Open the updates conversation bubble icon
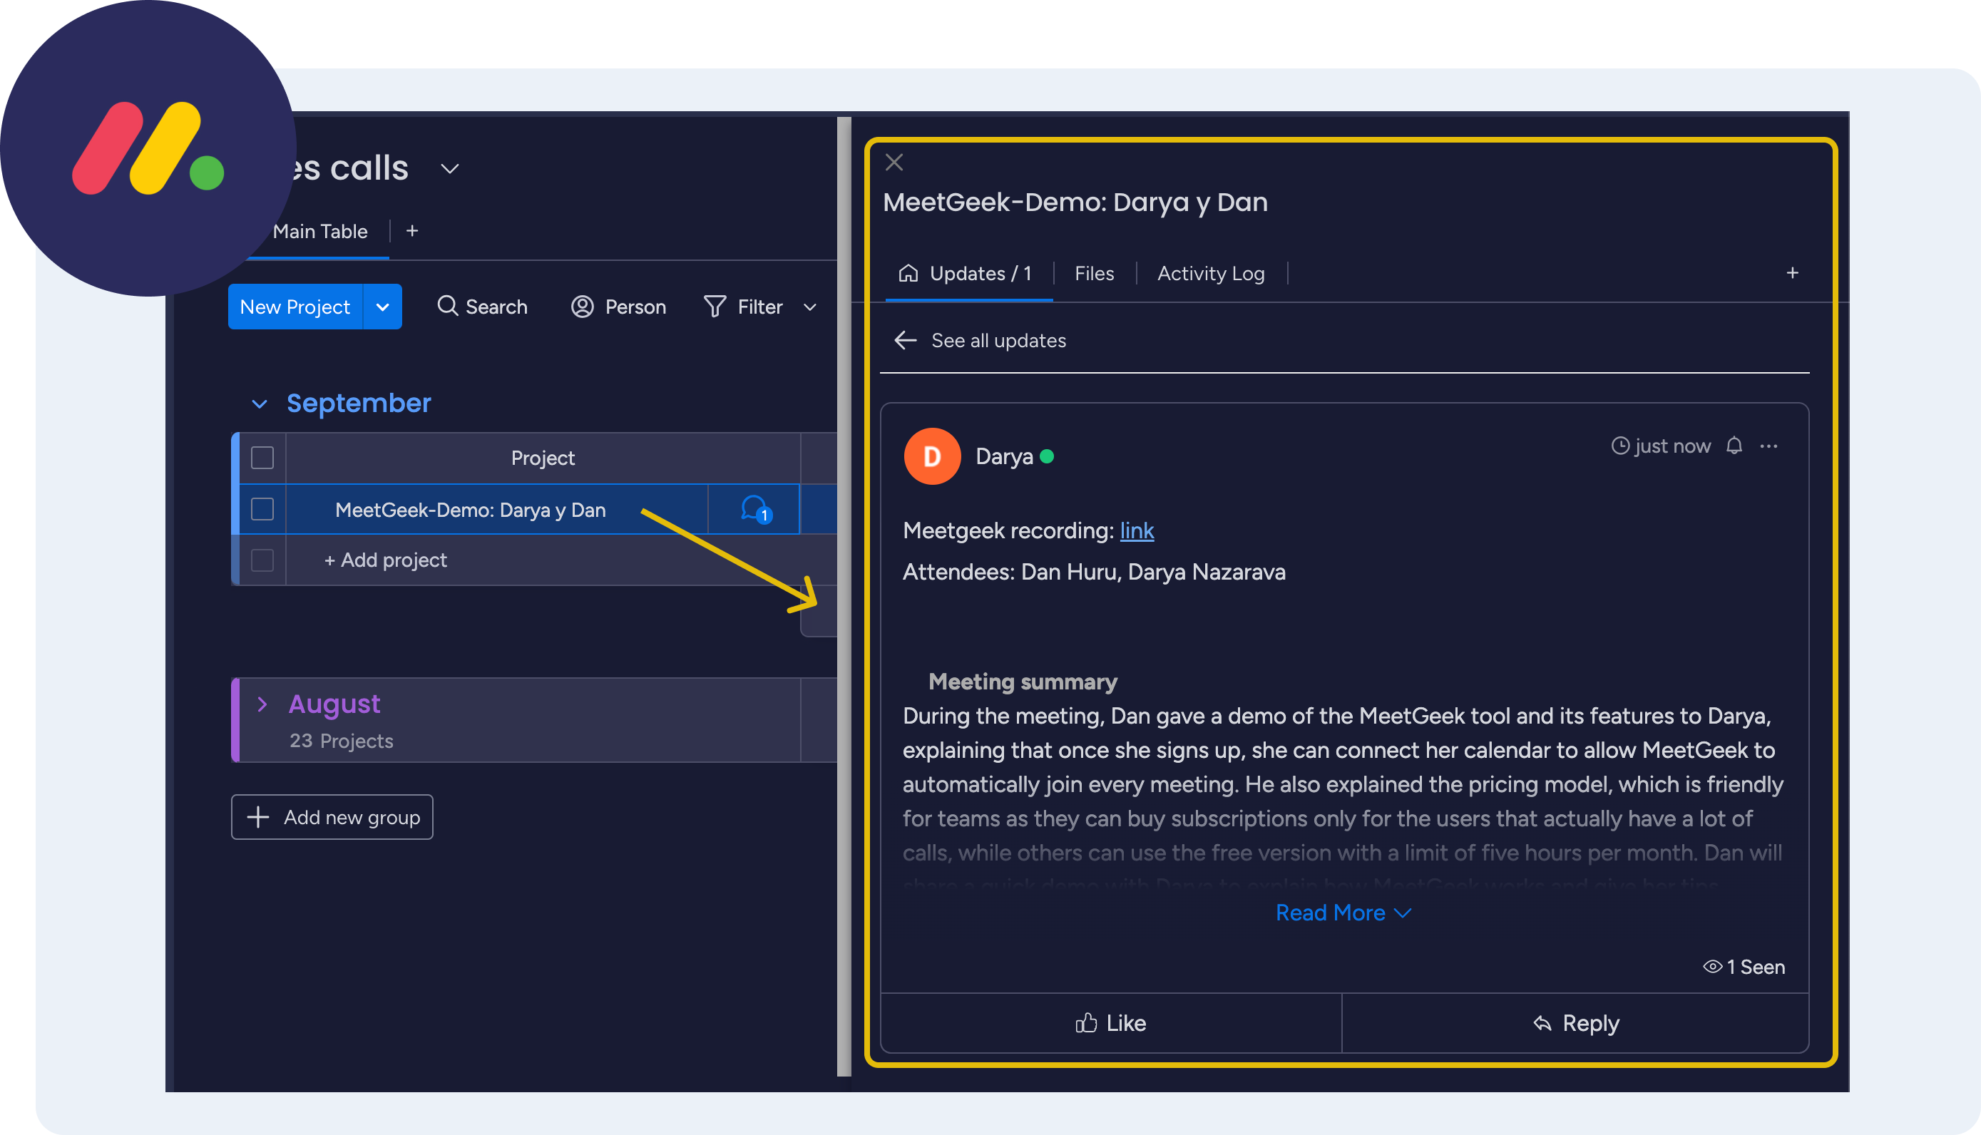Screen dimensions: 1981x1135 (754, 510)
